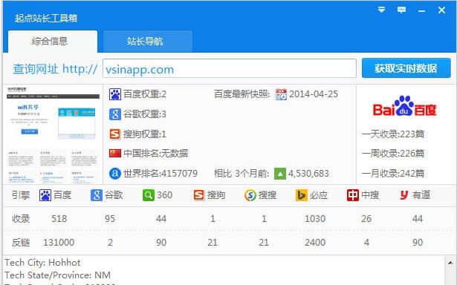Click the Alexa icon beside 世界排名

pyautogui.click(x=115, y=173)
